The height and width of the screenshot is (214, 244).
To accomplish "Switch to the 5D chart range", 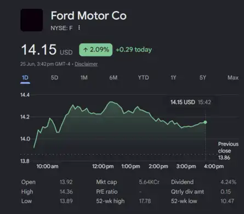I will point(54,78).
